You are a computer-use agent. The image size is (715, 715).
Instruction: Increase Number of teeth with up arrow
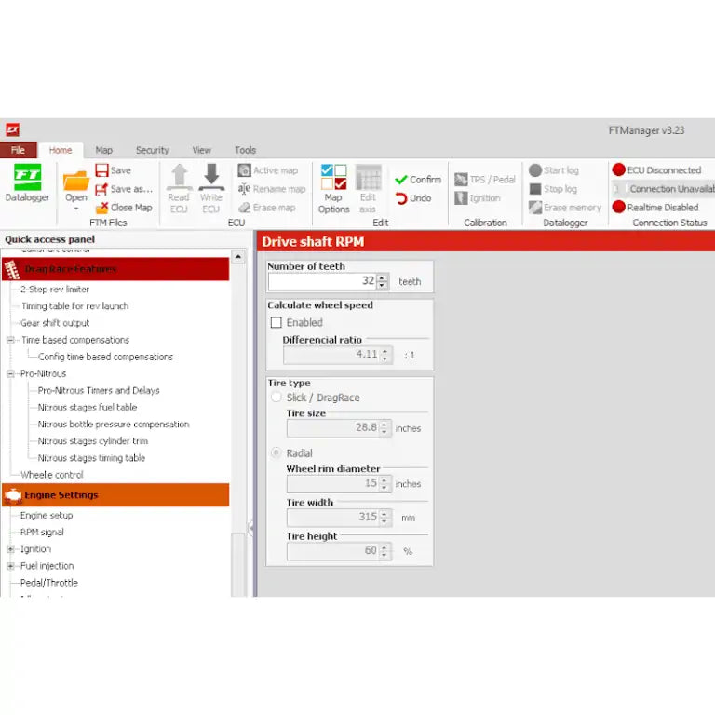click(384, 277)
